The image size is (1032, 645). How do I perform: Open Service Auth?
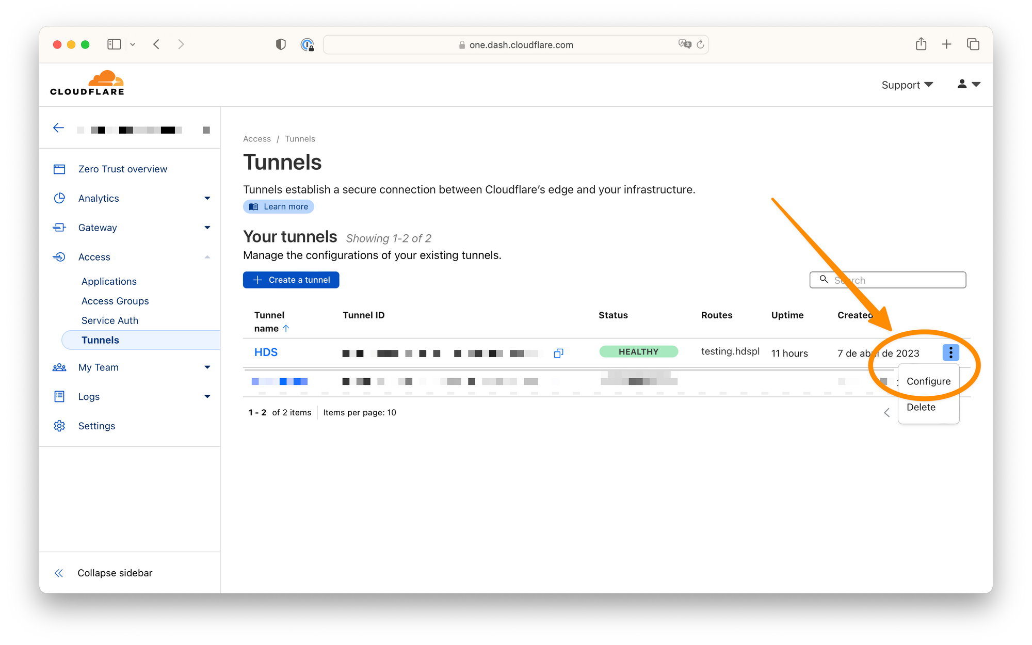(x=110, y=320)
